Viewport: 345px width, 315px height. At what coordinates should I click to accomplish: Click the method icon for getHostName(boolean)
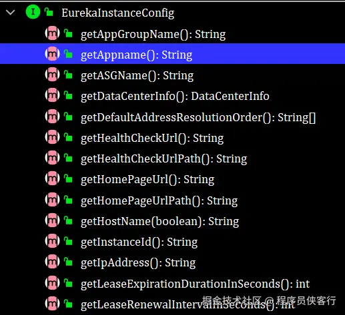click(52, 220)
